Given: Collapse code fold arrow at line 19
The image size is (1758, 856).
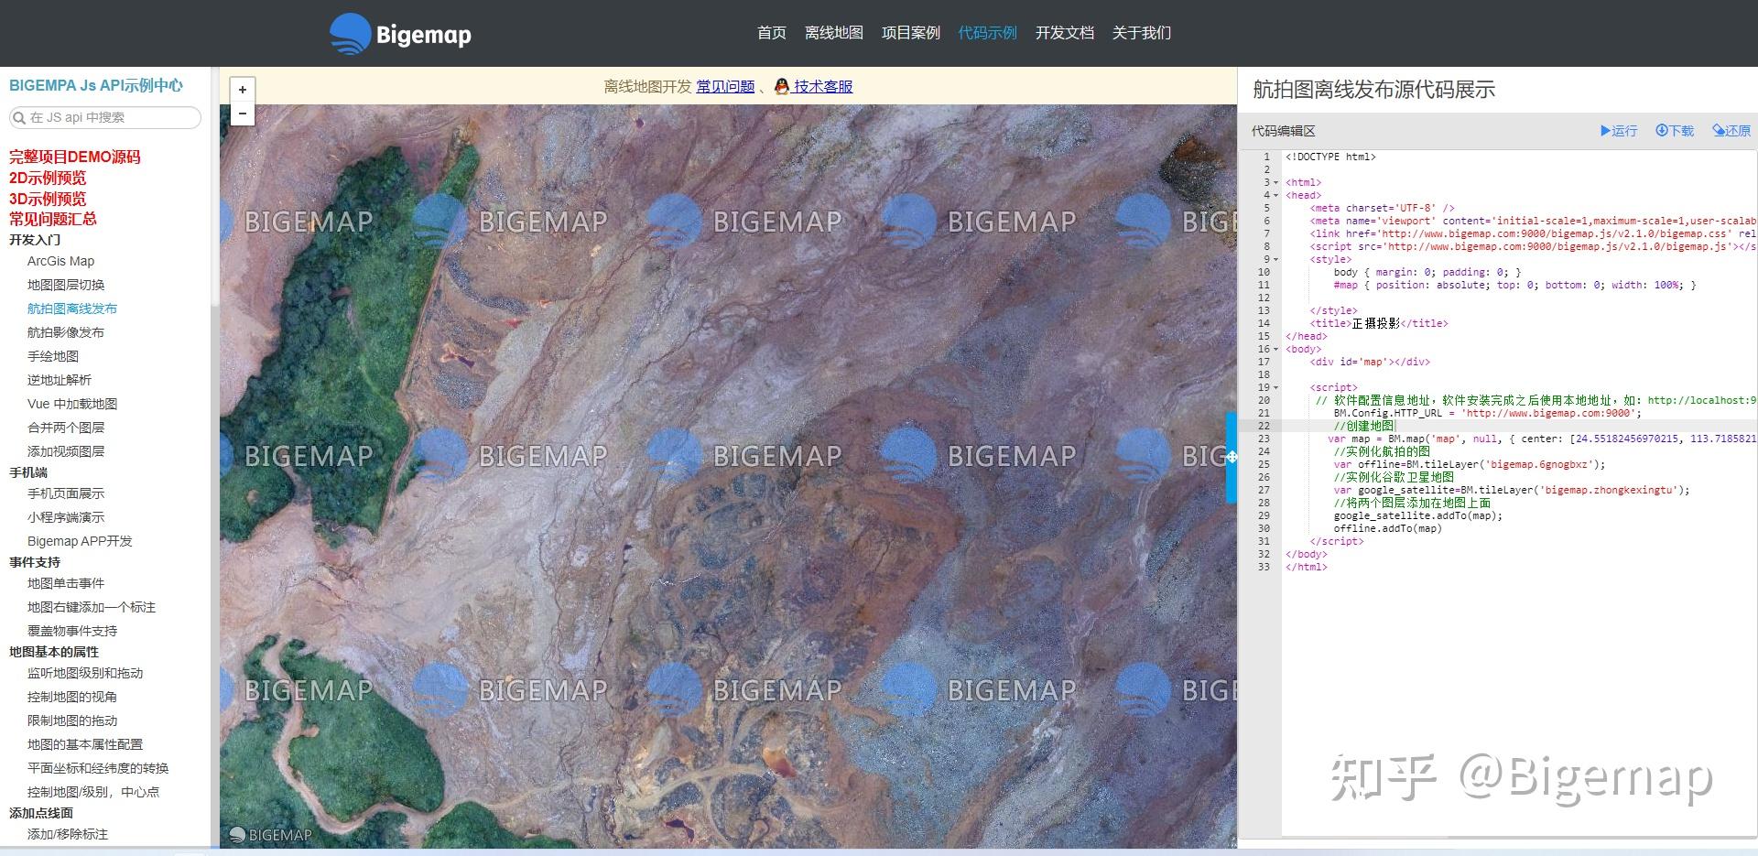Looking at the screenshot, I should click(x=1276, y=388).
